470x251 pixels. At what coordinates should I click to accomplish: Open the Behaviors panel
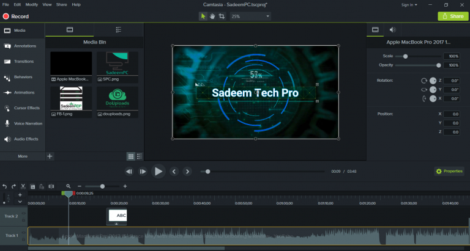[x=23, y=77]
